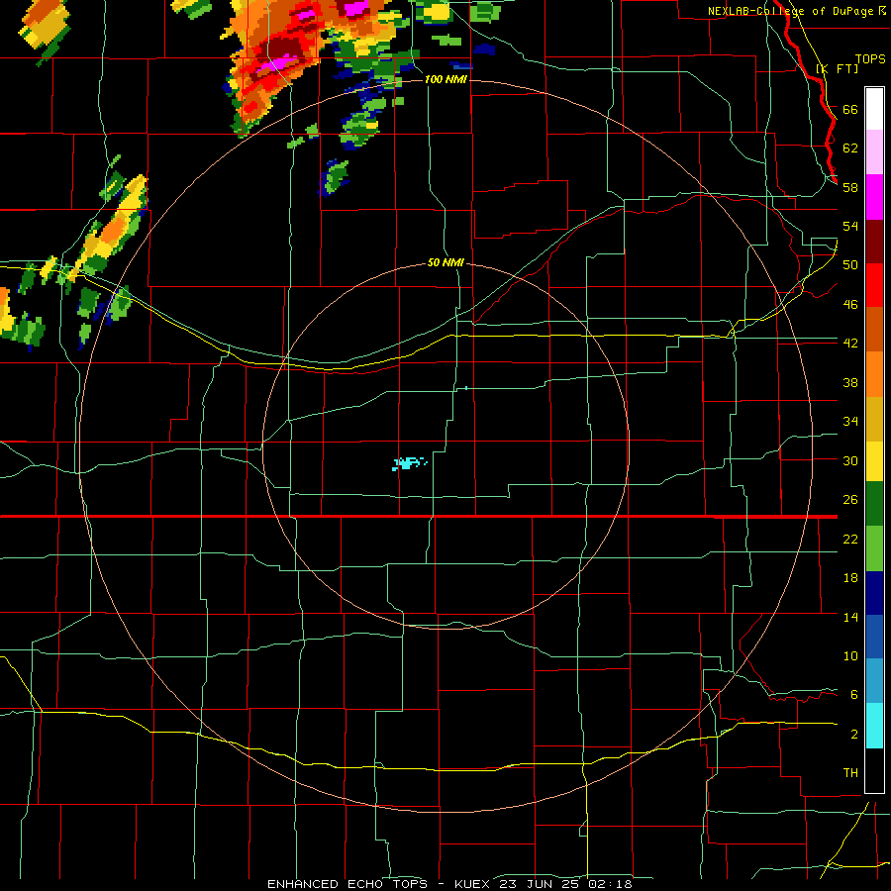Click the magenta legend swatch
Viewport: 891px width, 891px height.
pos(874,197)
